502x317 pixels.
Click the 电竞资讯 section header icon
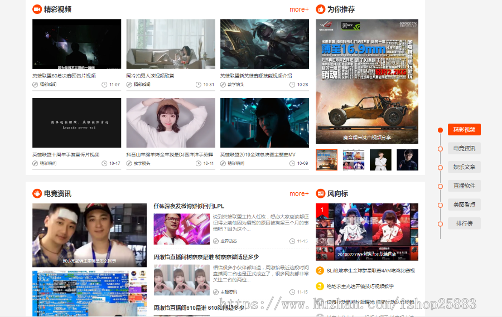pyautogui.click(x=37, y=193)
